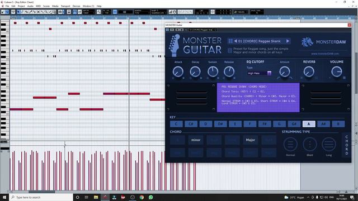Open the Help menu
358x201 pixels.
[99, 6]
